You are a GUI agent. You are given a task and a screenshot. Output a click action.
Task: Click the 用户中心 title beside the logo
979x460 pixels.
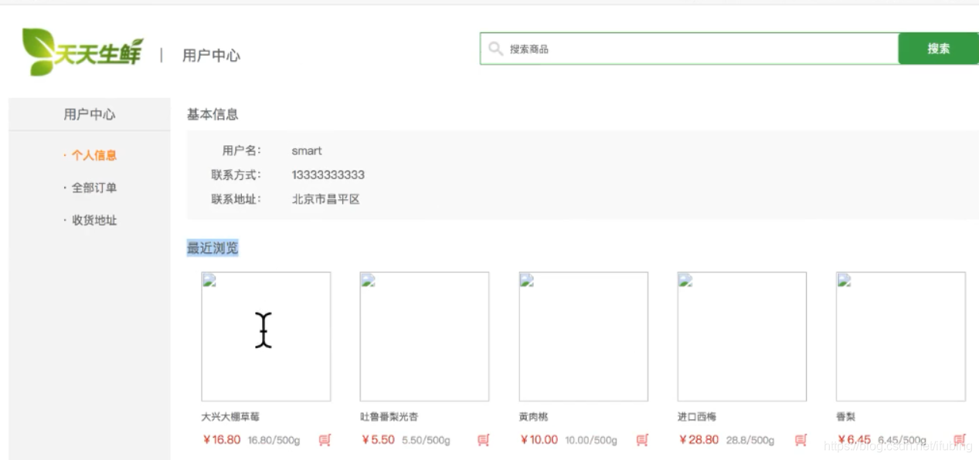click(211, 56)
